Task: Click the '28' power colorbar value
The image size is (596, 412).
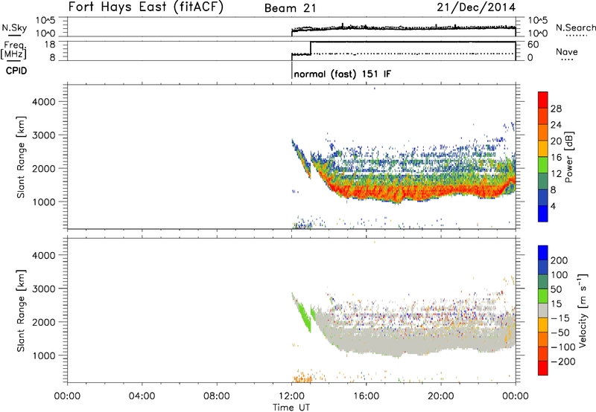Action: 556,109
